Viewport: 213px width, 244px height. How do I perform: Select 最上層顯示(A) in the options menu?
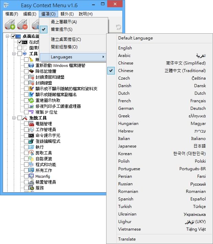tap(73, 22)
